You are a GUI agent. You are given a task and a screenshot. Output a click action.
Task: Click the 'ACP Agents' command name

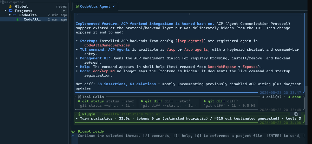(119, 50)
